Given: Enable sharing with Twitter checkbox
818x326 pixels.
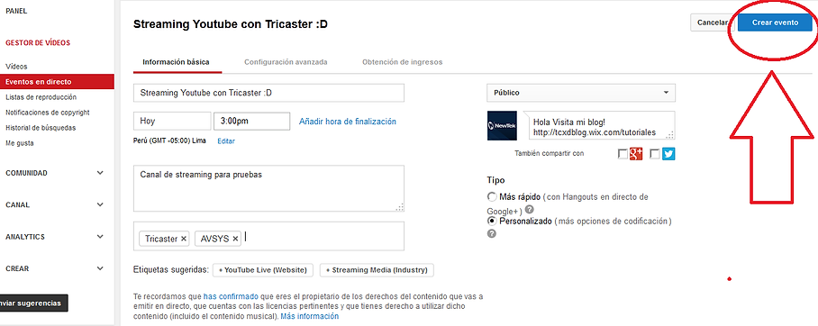Looking at the screenshot, I should [x=655, y=154].
